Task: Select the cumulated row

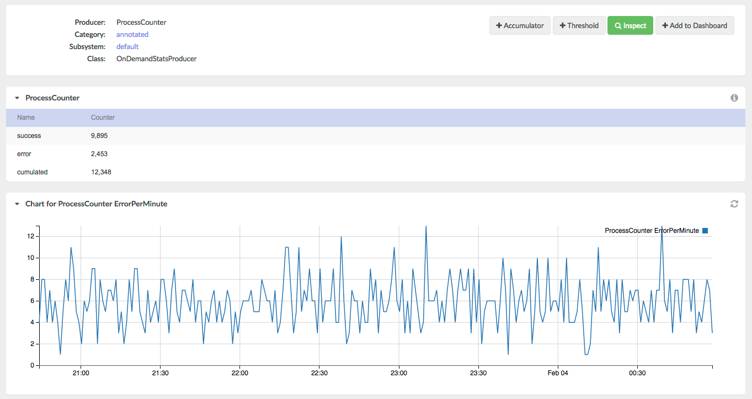Action: point(376,172)
